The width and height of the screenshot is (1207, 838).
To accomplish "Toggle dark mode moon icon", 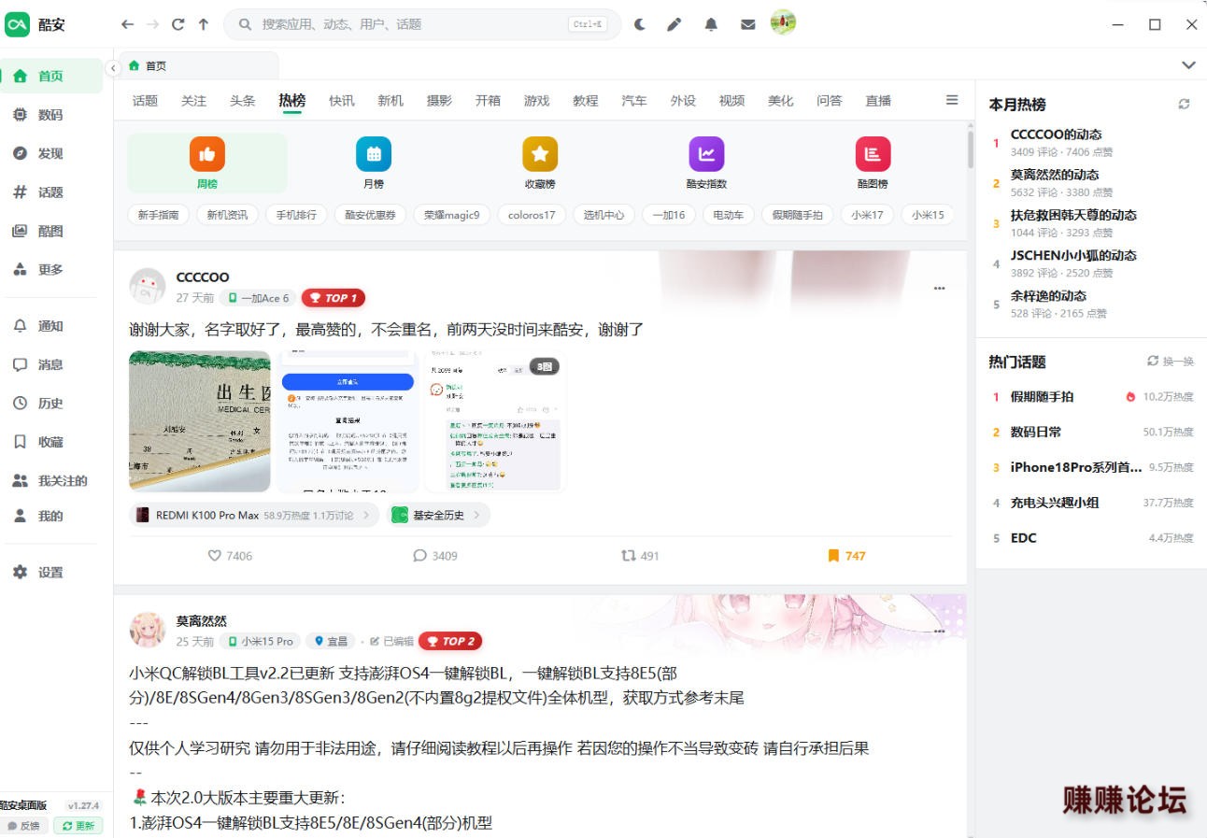I will click(640, 24).
